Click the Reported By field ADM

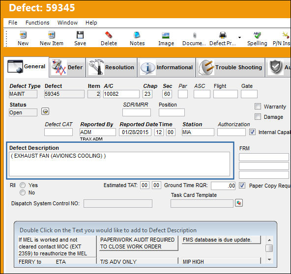pos(98,132)
